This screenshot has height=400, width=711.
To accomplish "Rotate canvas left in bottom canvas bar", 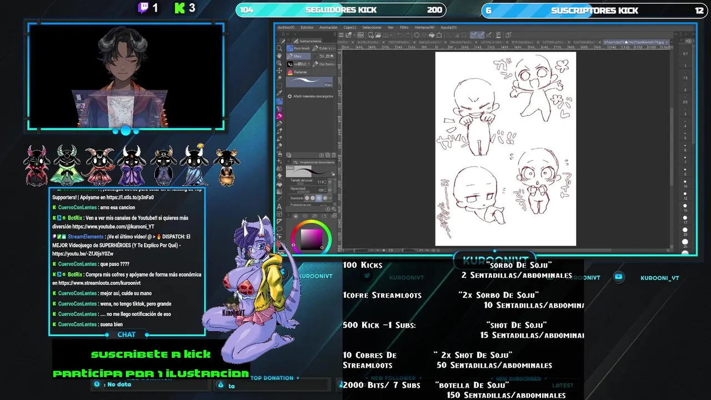I will (421, 251).
